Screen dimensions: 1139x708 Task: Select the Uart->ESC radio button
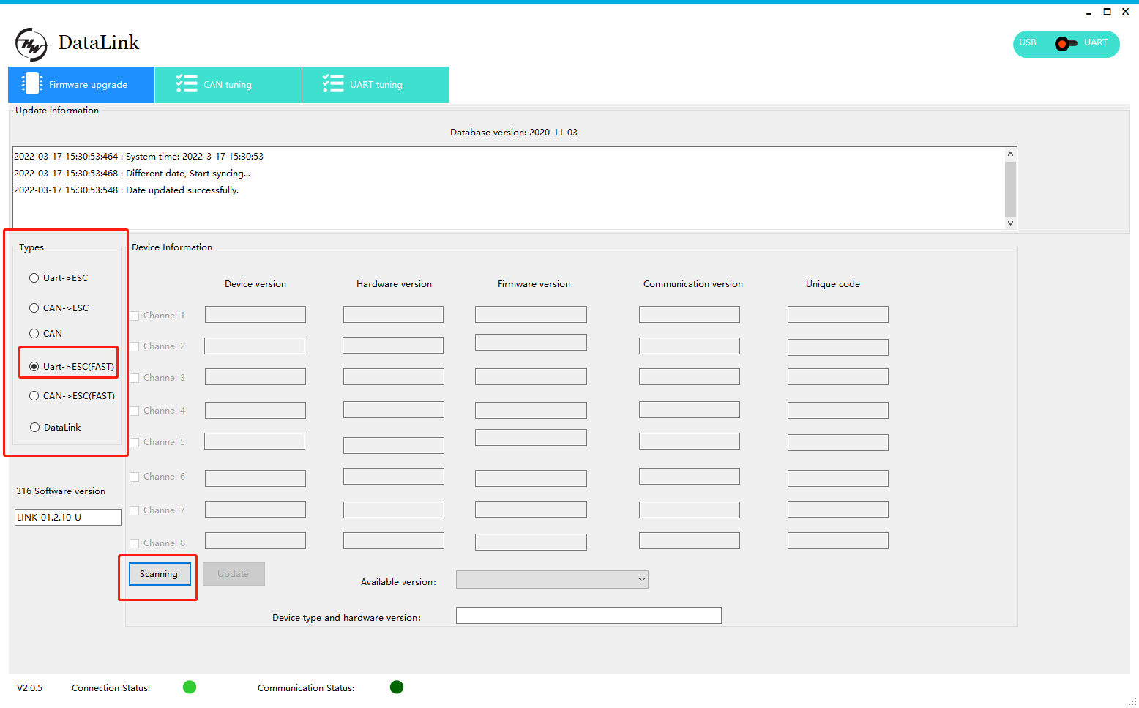point(34,278)
